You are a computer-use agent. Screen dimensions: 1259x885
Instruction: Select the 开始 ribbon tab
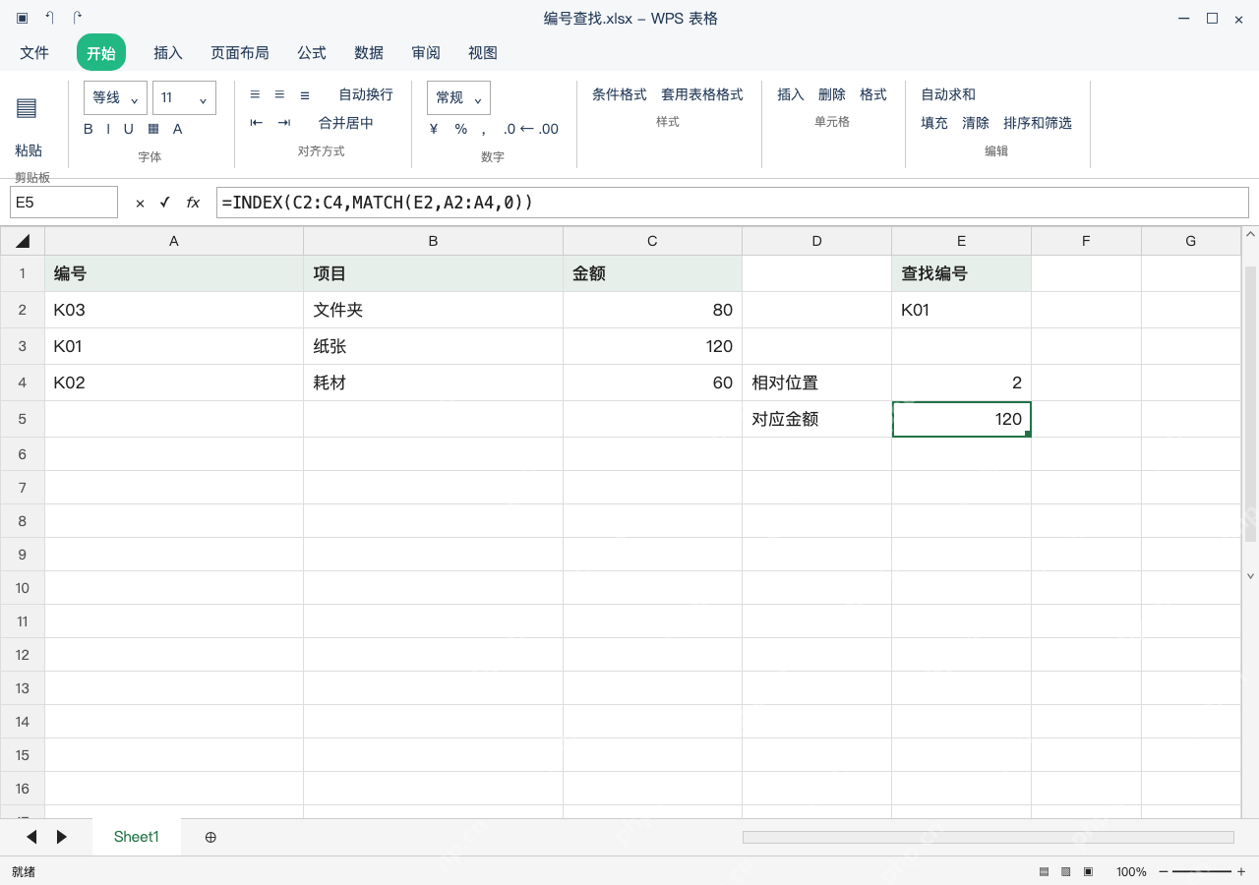pos(101,53)
